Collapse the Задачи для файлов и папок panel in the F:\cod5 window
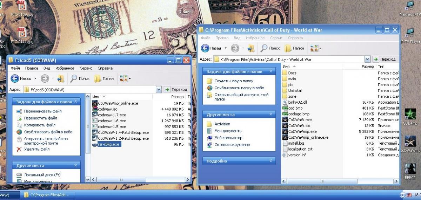Viewport: 421px width, 200px height. coord(76,102)
